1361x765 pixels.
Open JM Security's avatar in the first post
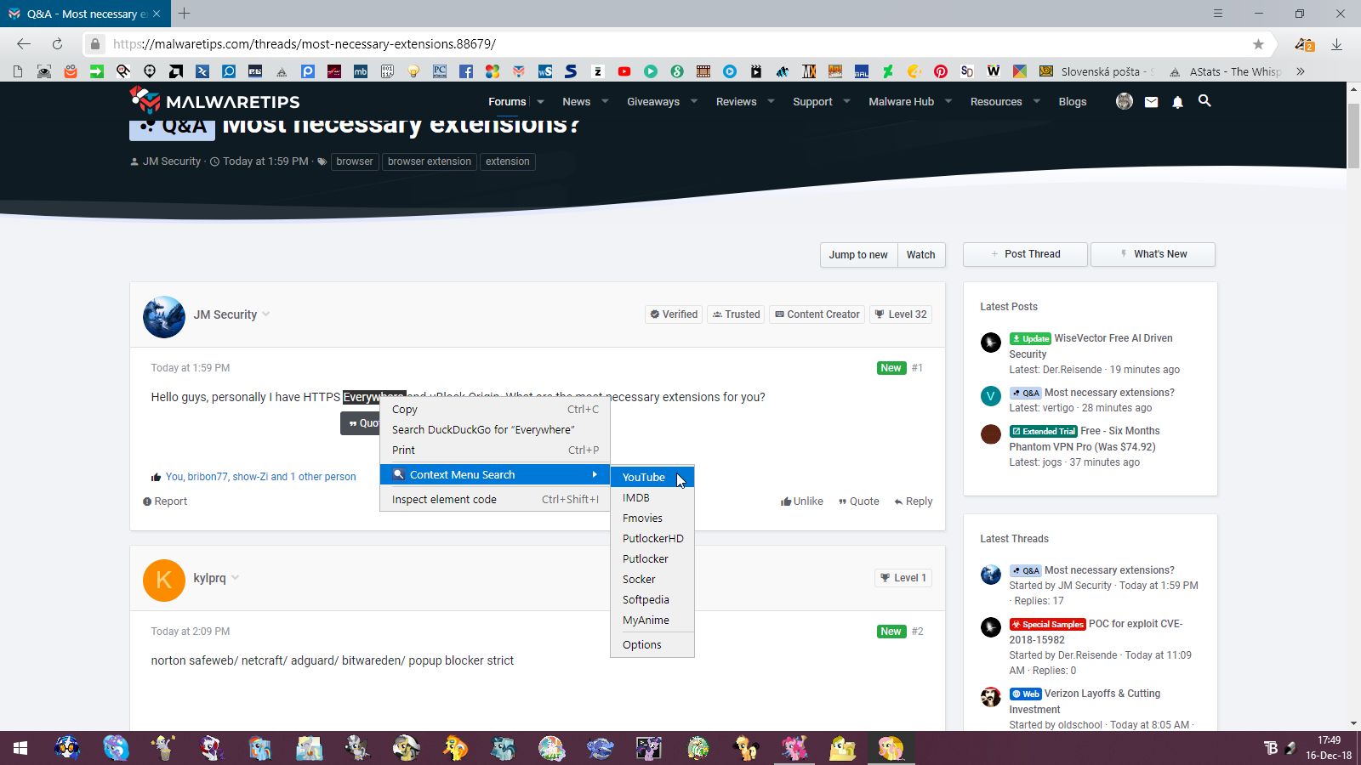coord(164,317)
